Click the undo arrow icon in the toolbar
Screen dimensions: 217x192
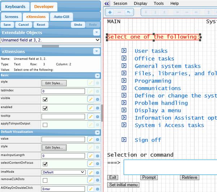[129, 12]
